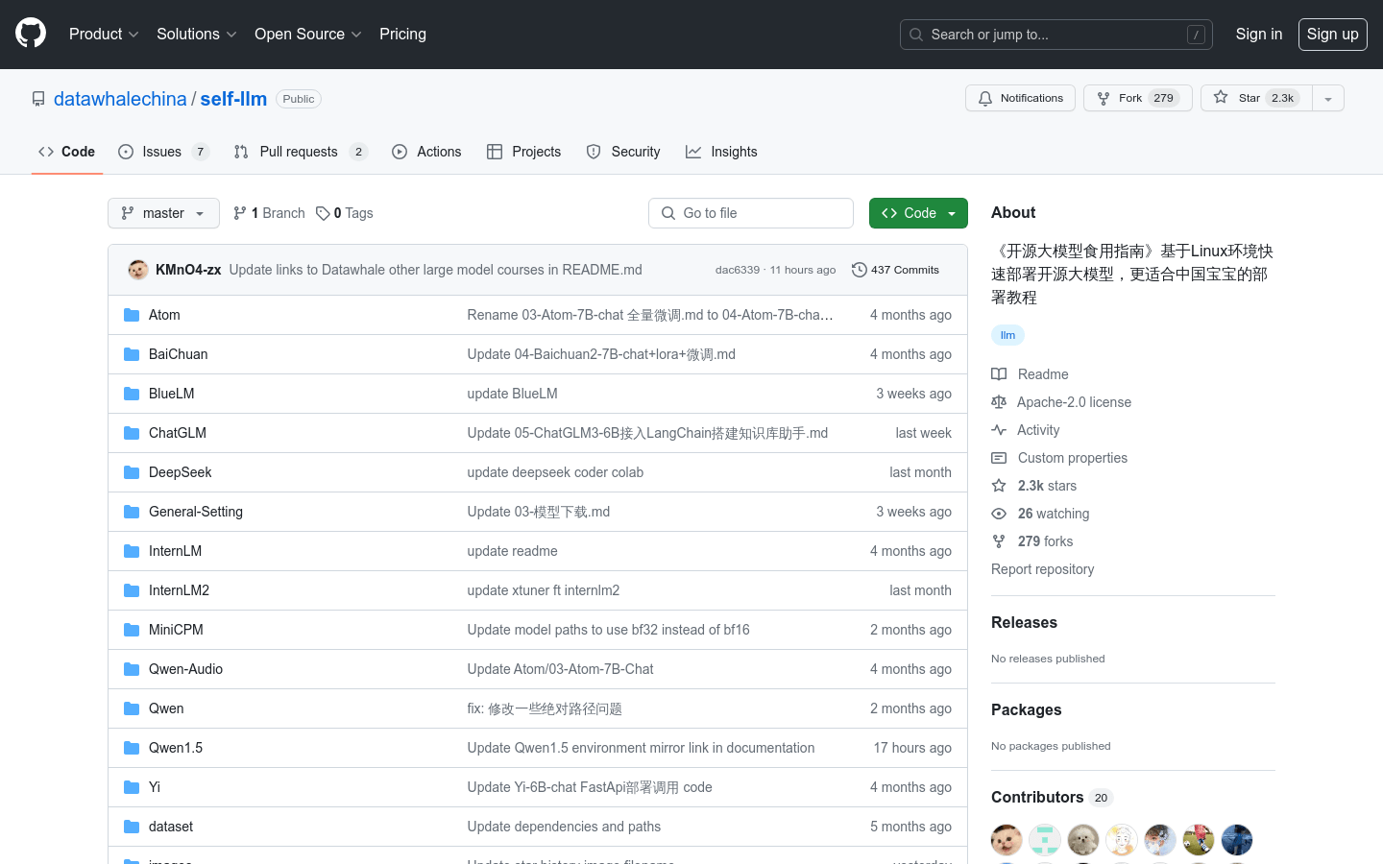Switch to the Issues tab
Image resolution: width=1383 pixels, height=864 pixels.
[x=163, y=152]
